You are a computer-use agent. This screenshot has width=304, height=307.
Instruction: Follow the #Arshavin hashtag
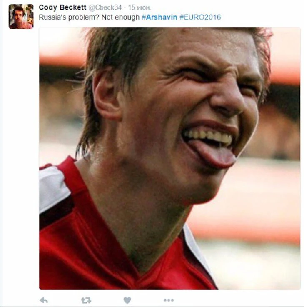click(x=159, y=17)
